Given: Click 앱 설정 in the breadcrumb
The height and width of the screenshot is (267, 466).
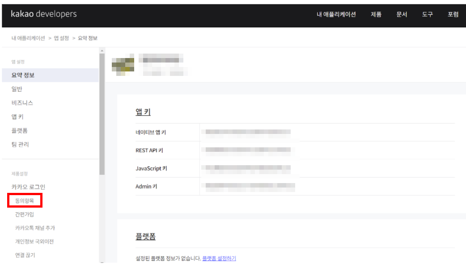Looking at the screenshot, I should pyautogui.click(x=61, y=38).
